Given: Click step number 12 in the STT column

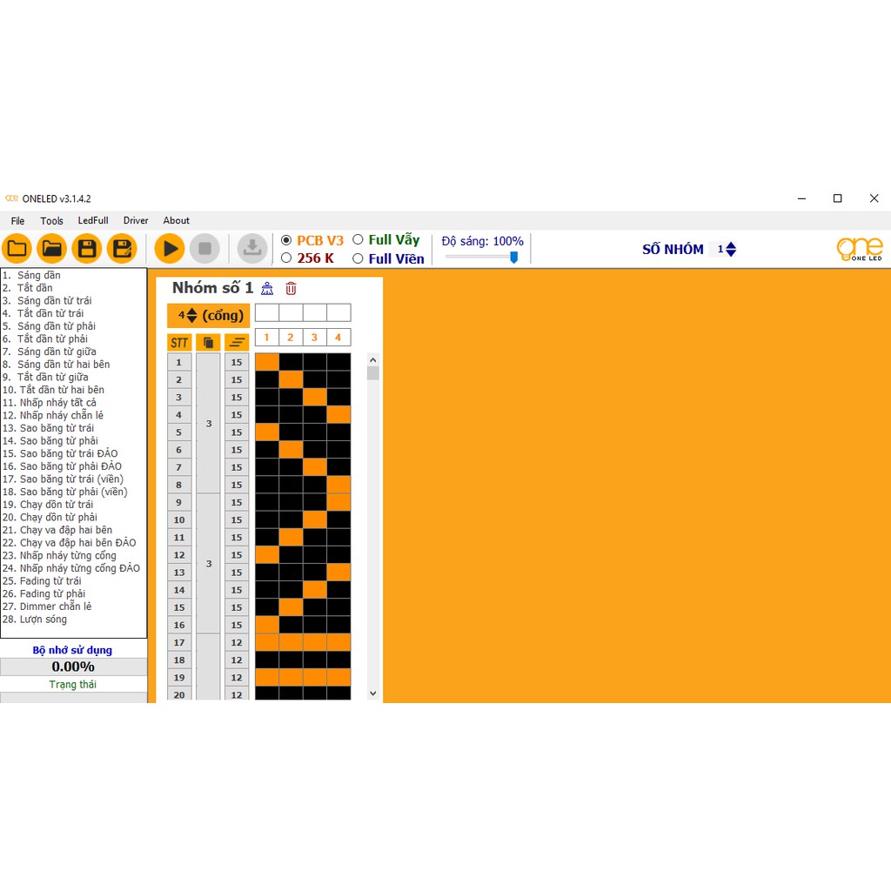Looking at the screenshot, I should [x=179, y=554].
